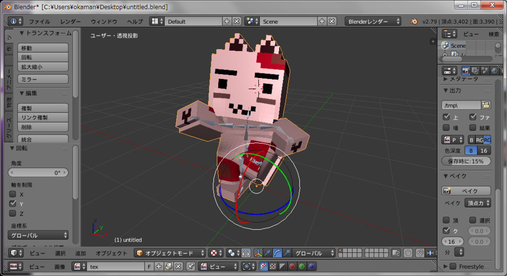Check the 場 placeholders checkbox
This screenshot has height=276, width=507.
pyautogui.click(x=447, y=128)
